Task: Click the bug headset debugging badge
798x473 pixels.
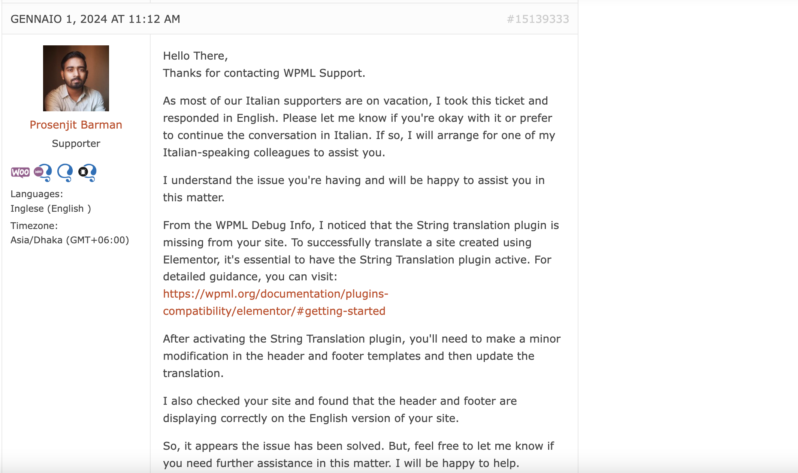Action: (87, 173)
